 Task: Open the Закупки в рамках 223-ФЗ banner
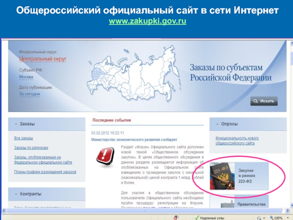click(x=239, y=176)
